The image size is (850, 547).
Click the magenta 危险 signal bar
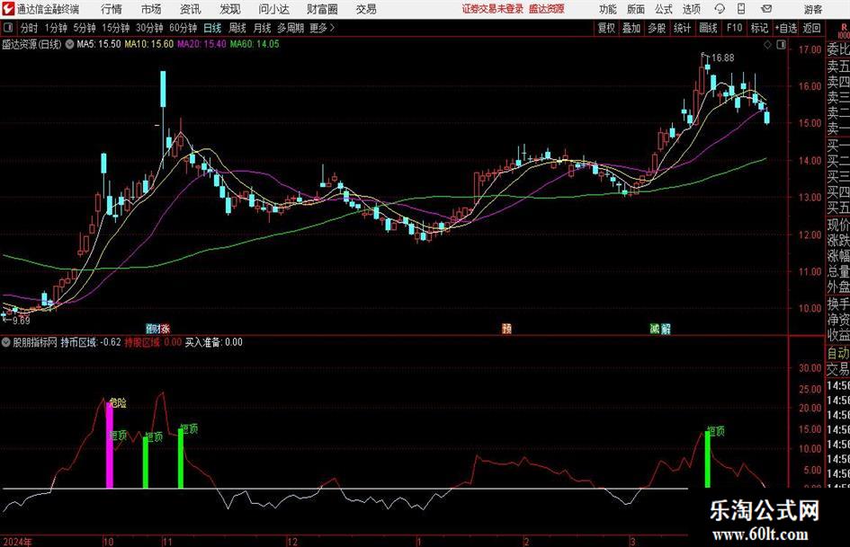(x=110, y=446)
